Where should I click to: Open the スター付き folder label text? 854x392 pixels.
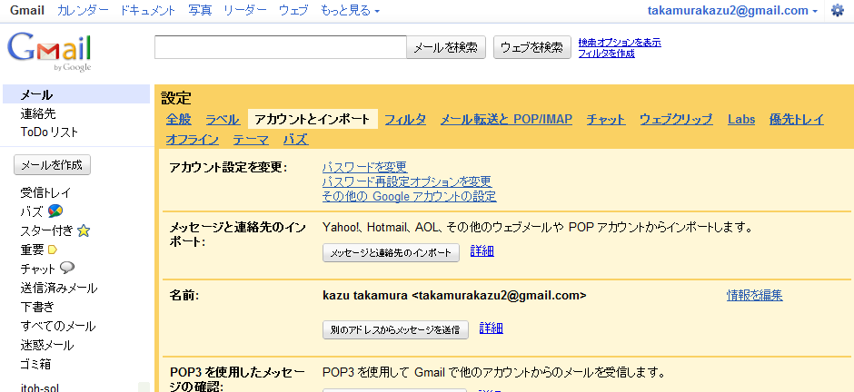click(47, 231)
